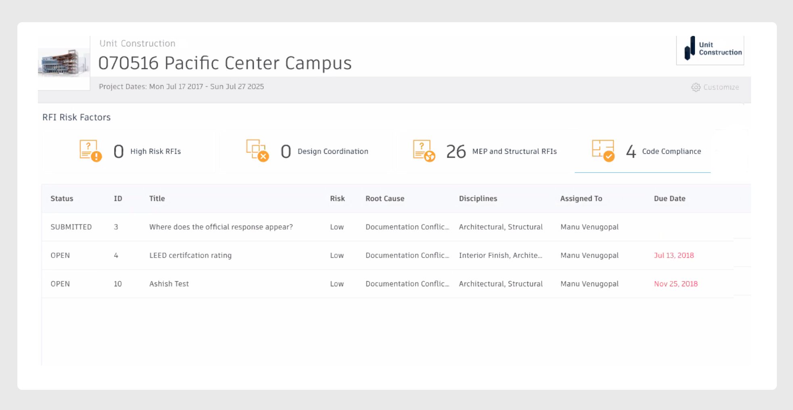793x410 pixels.
Task: Select the High Risk RFIs document icon
Action: [89, 150]
